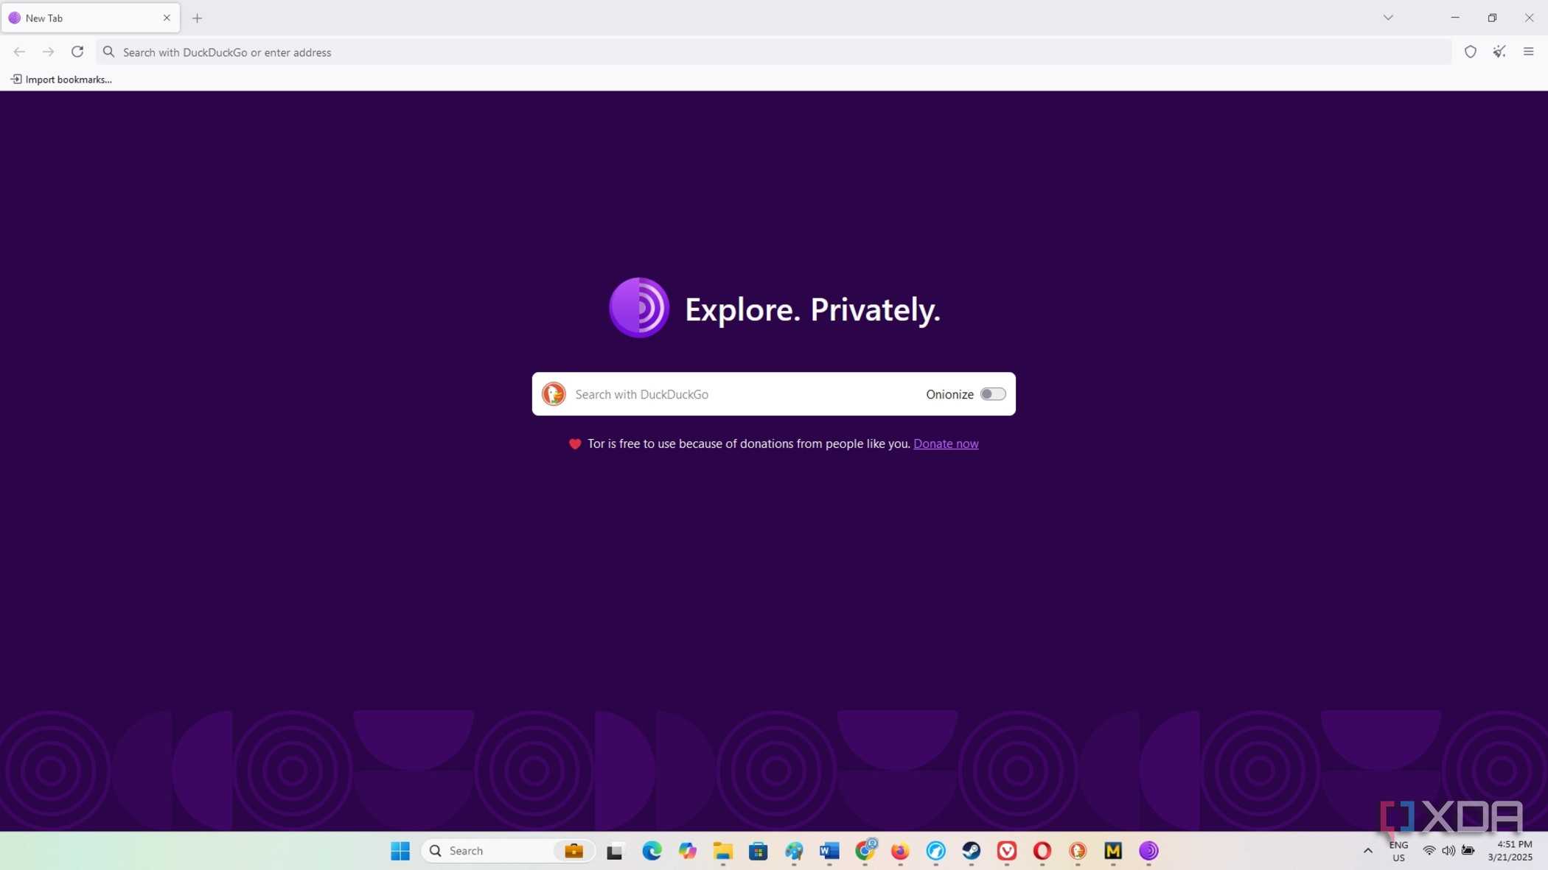Open Task View from taskbar

click(x=615, y=852)
